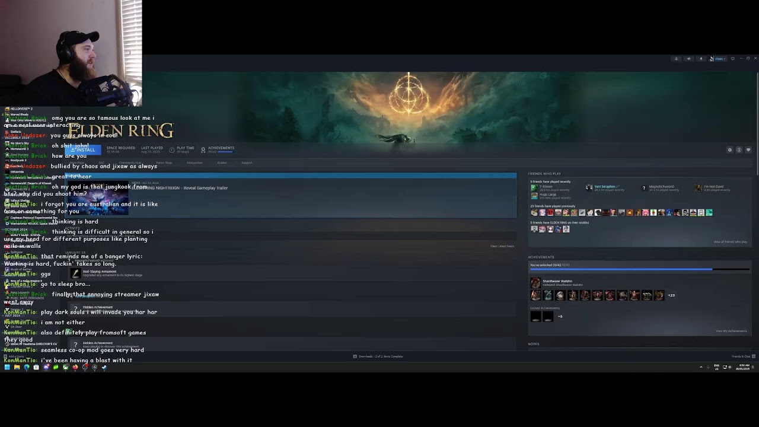This screenshot has width=759, height=427.
Task: Show hidden system tray icons chevron
Action: 701,367
